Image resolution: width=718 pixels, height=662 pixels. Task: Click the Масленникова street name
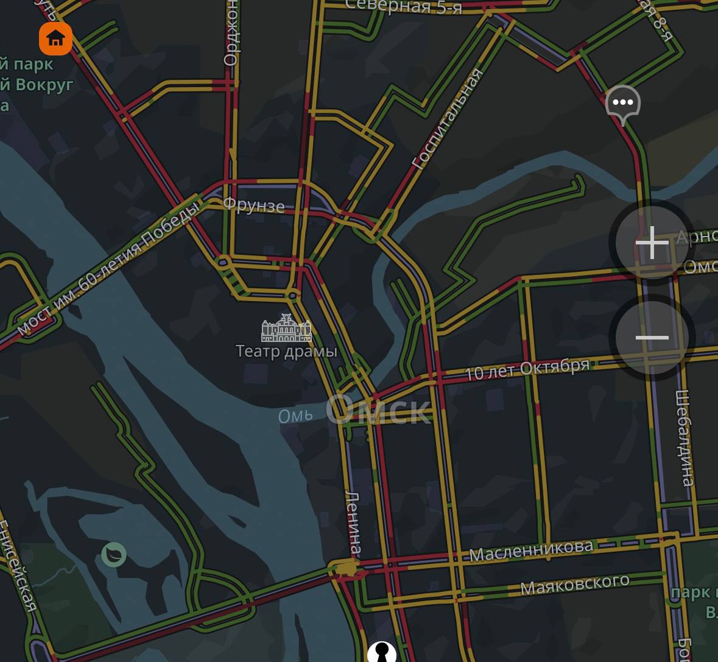coord(530,550)
